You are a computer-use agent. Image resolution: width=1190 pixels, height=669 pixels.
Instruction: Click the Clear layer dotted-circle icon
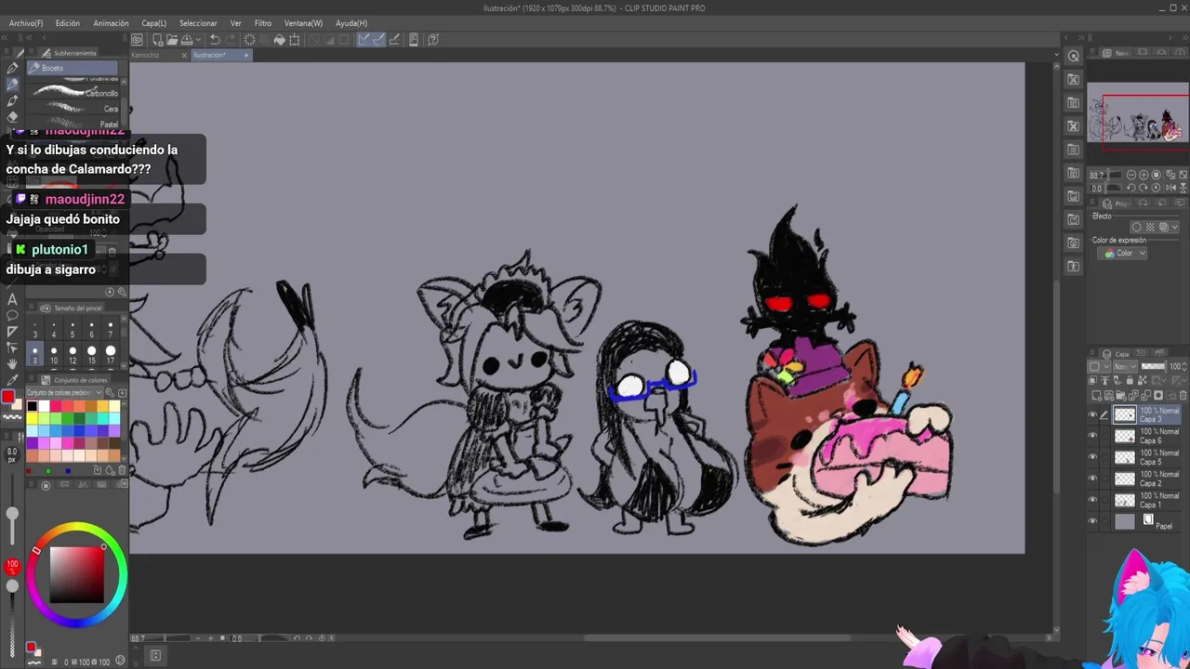(249, 40)
